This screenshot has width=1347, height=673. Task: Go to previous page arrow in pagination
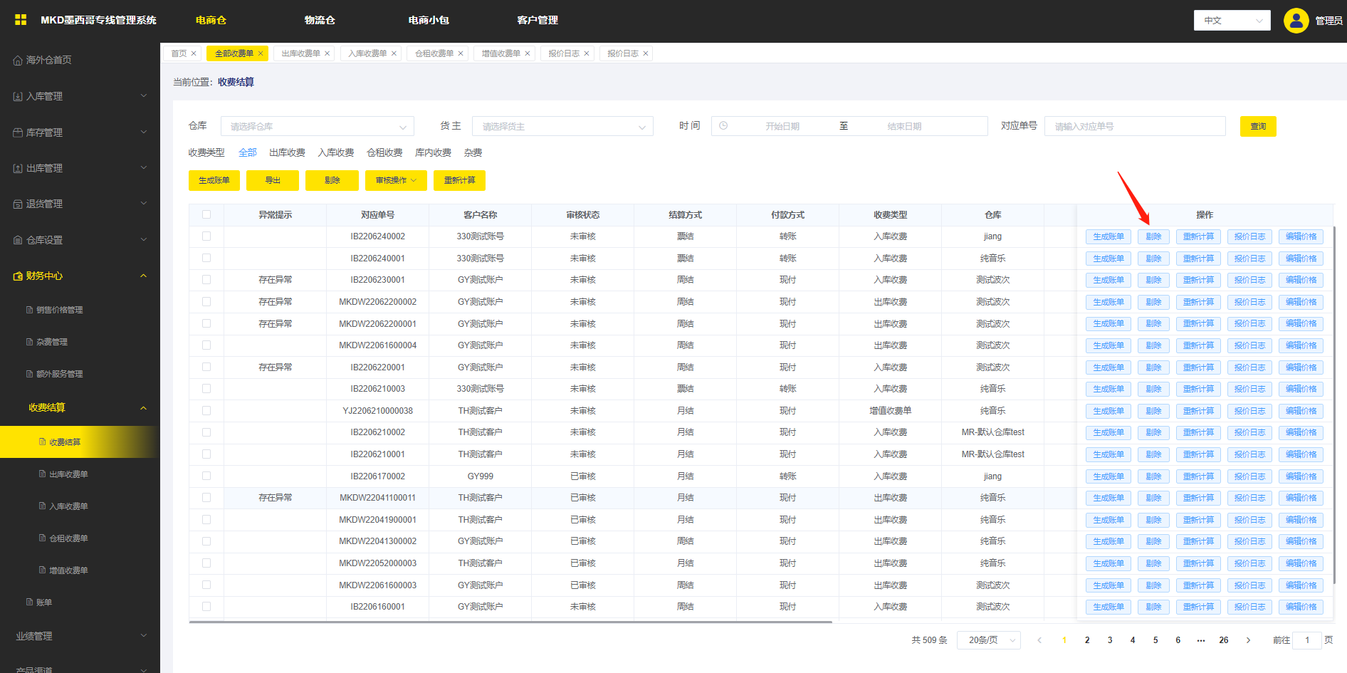coord(1039,640)
